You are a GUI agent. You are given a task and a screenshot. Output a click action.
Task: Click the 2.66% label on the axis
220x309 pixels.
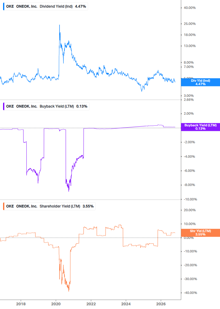coord(188,100)
